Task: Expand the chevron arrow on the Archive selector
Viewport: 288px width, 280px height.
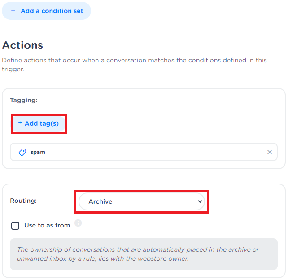Action: [200, 202]
